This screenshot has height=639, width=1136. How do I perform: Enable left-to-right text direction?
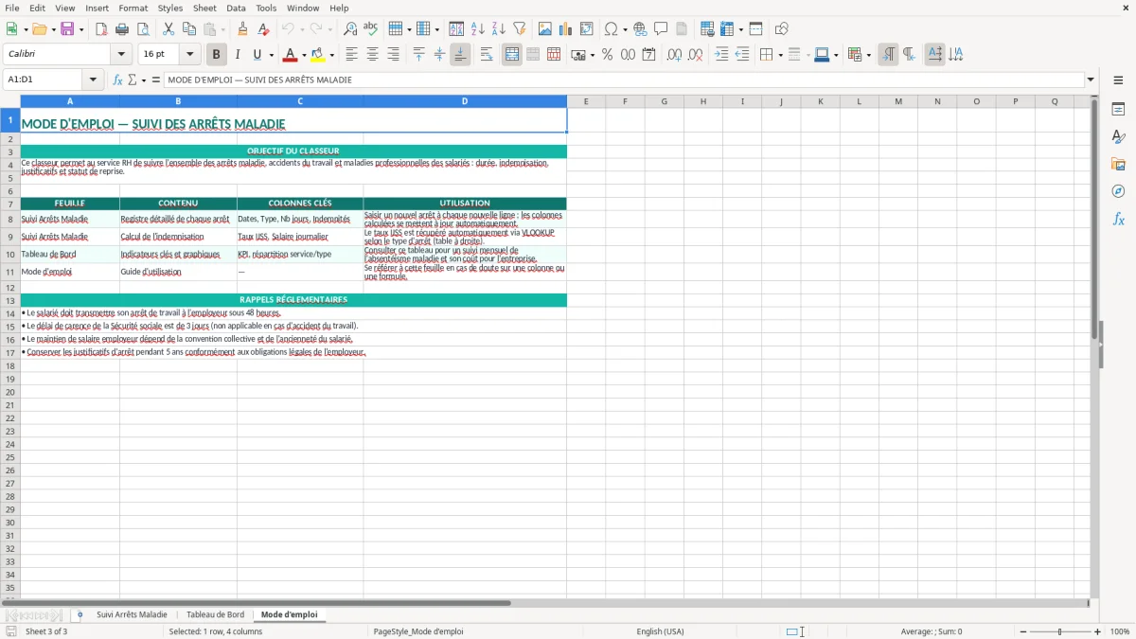888,55
